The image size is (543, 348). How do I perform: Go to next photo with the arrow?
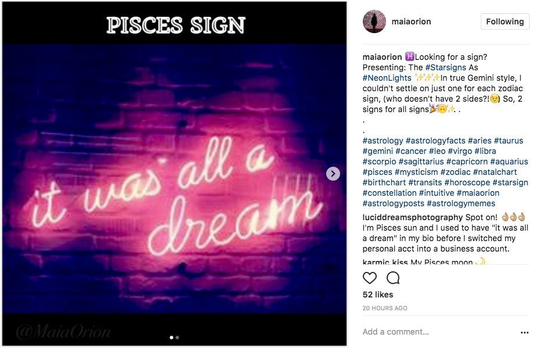tap(333, 174)
